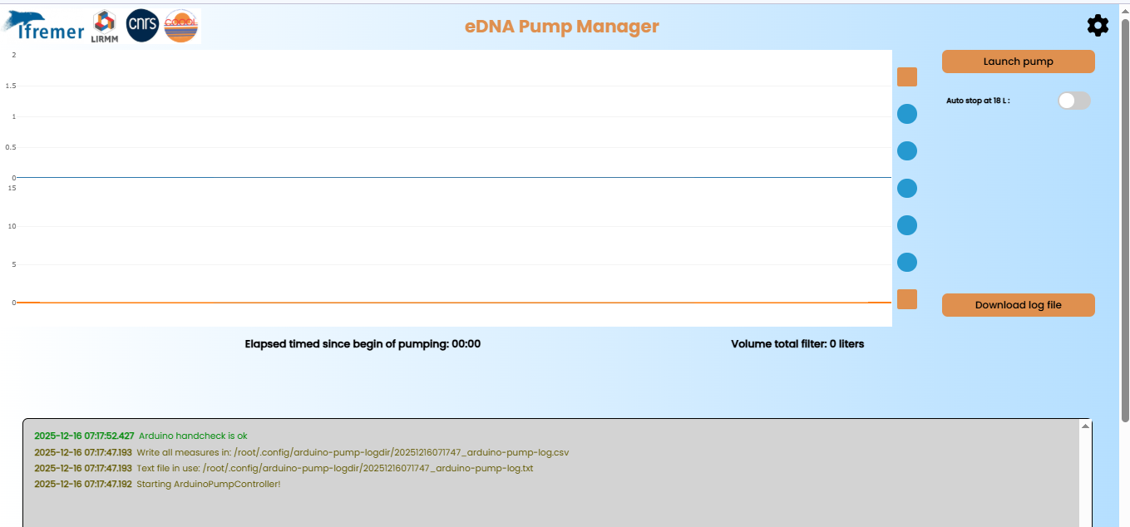The height and width of the screenshot is (527, 1130).
Task: Select the 'Arduino handcheck is ok' log entry
Action: pyautogui.click(x=193, y=436)
